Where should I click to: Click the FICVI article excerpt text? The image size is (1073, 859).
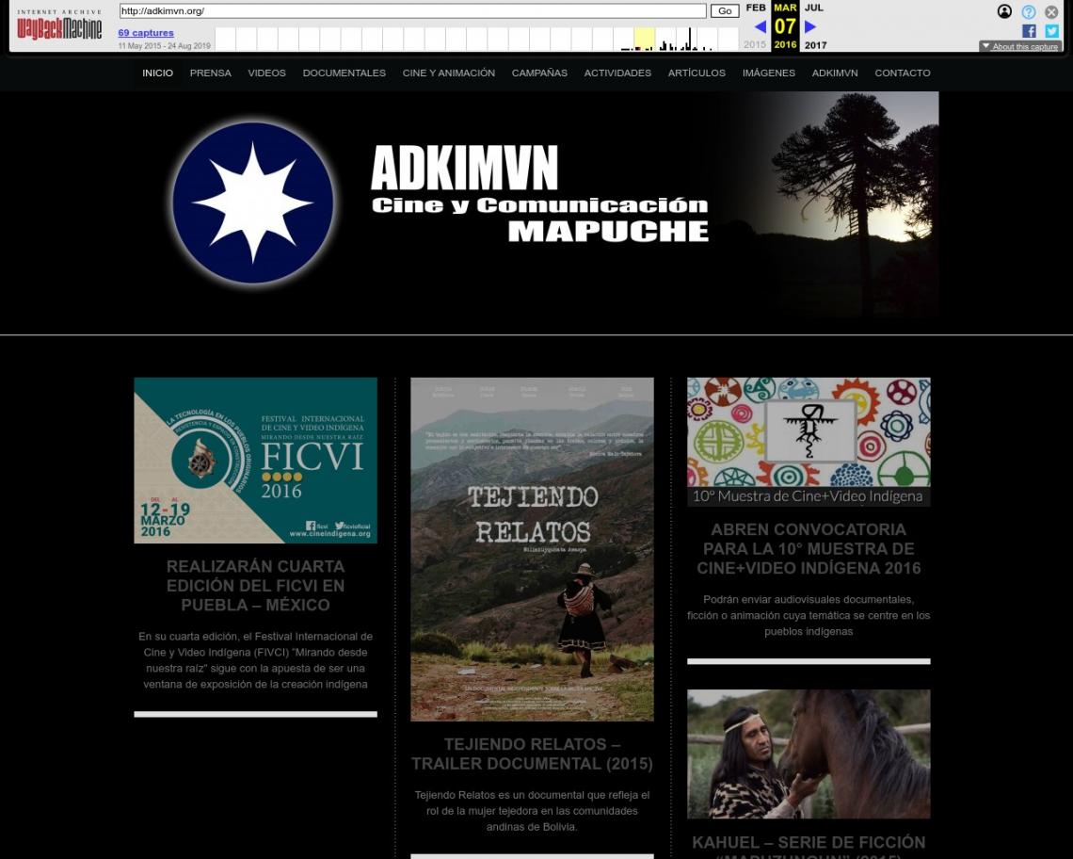[255, 660]
